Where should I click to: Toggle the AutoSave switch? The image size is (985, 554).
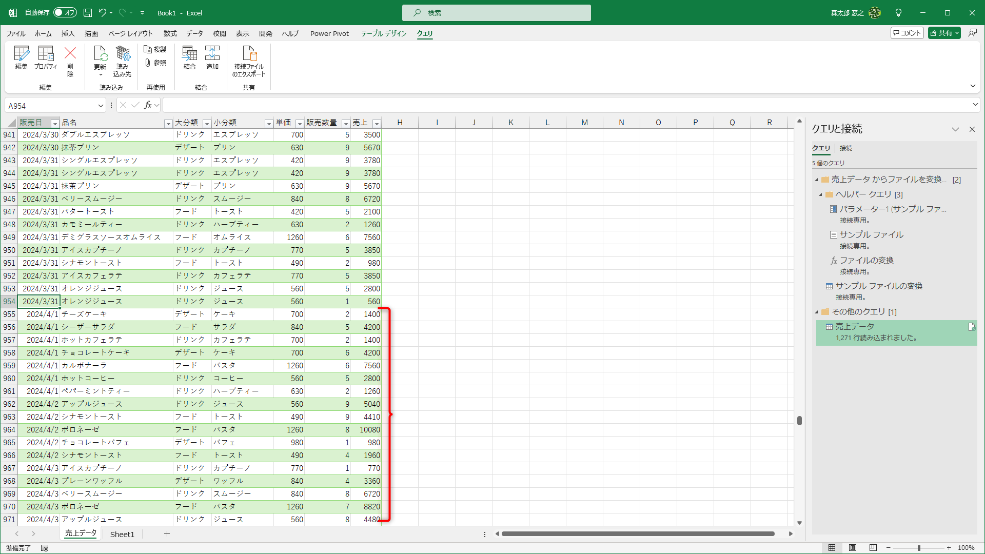[x=65, y=12]
